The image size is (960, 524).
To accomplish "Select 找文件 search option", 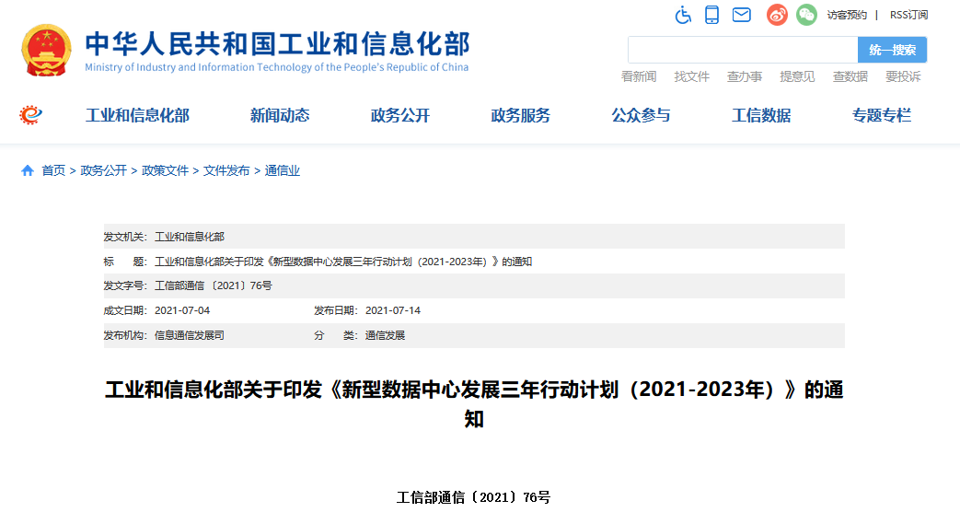I will pyautogui.click(x=692, y=76).
